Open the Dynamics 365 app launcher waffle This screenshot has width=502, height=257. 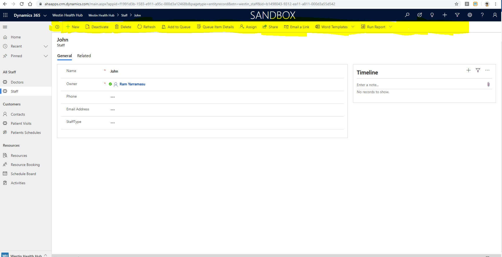point(5,15)
